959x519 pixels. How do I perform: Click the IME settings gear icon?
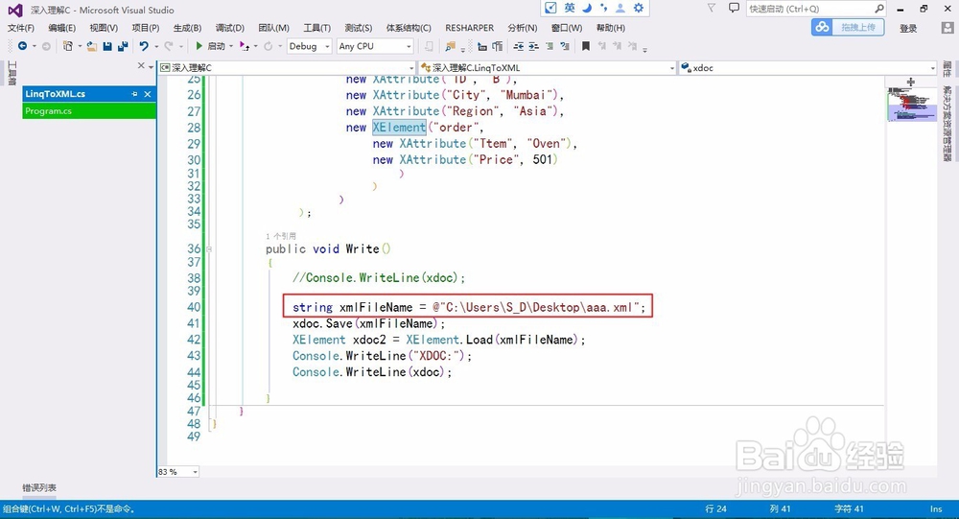pos(639,8)
